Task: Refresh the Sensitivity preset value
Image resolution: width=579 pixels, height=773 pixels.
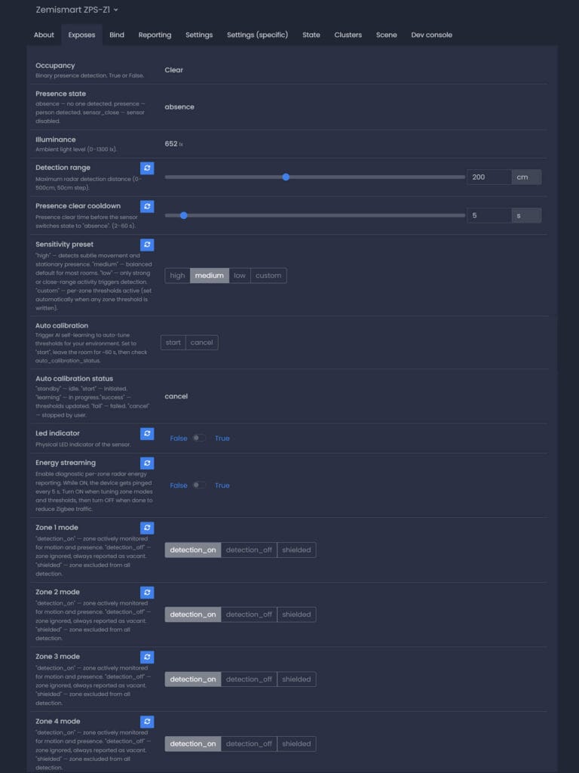Action: pyautogui.click(x=147, y=245)
